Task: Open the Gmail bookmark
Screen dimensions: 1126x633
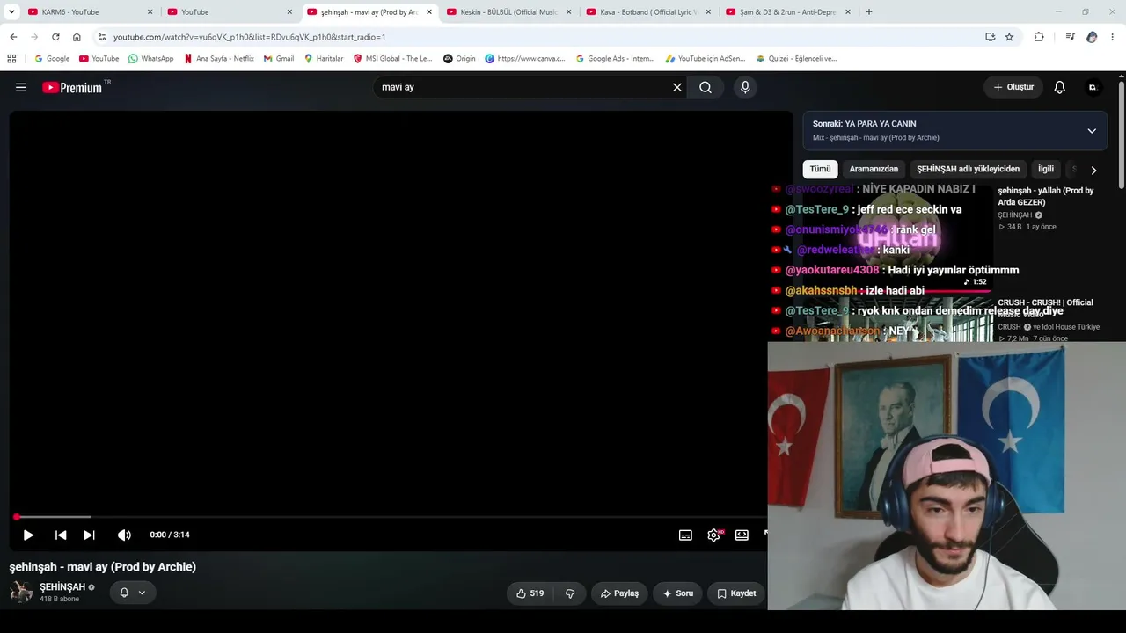Action: click(279, 59)
